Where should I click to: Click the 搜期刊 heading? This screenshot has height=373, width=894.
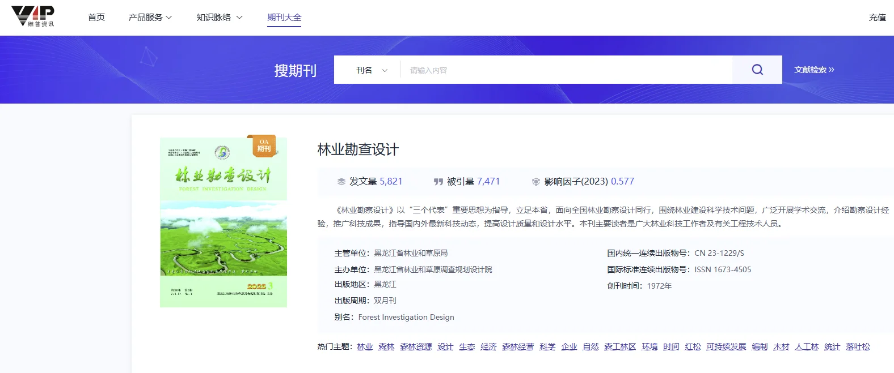[x=296, y=71]
